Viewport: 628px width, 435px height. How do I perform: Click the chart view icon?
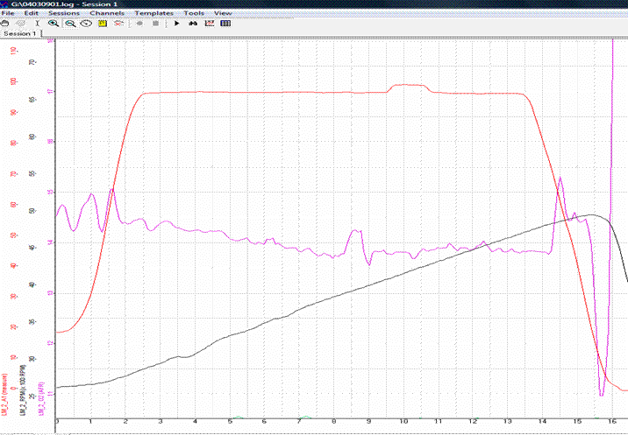(x=209, y=24)
